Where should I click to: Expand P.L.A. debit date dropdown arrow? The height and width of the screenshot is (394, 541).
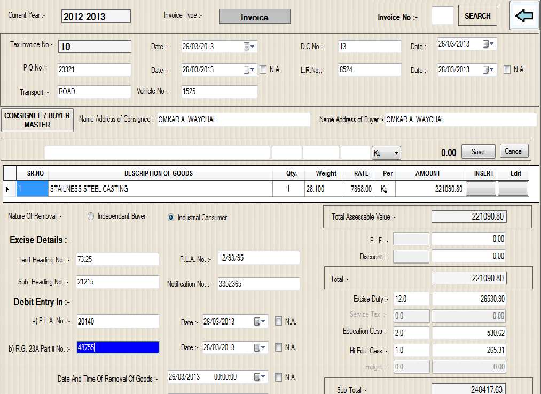(263, 321)
